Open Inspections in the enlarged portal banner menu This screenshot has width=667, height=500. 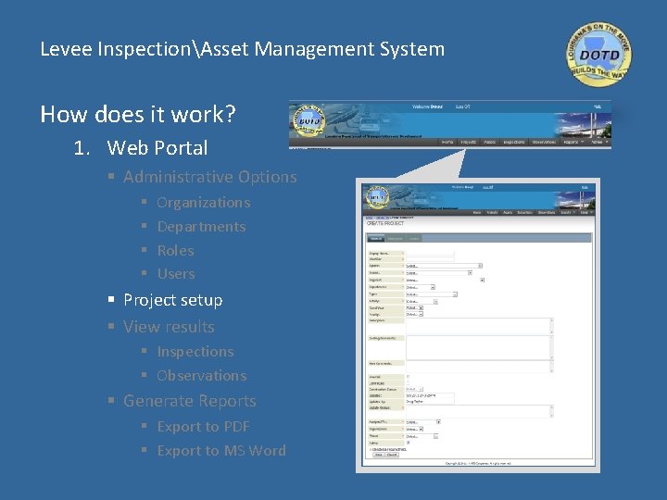[x=514, y=142]
